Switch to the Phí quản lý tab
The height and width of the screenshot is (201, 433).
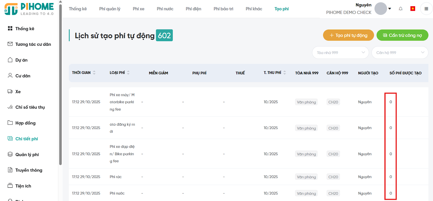(x=110, y=9)
